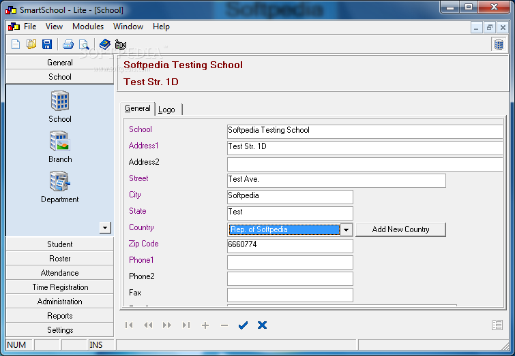The image size is (515, 356).
Task: Minimize the inner School document window
Action: (x=476, y=27)
